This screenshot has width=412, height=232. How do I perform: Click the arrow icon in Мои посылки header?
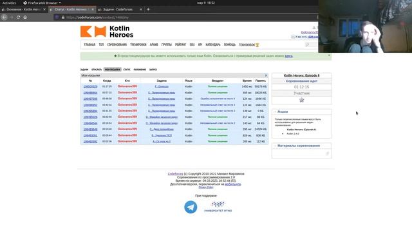[x=266, y=75]
